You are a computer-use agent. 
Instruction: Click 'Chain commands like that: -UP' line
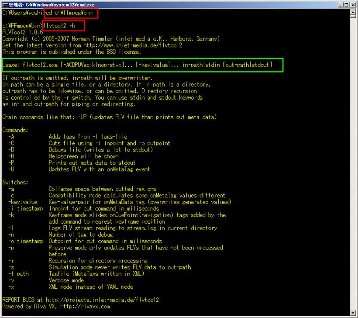tap(109, 117)
